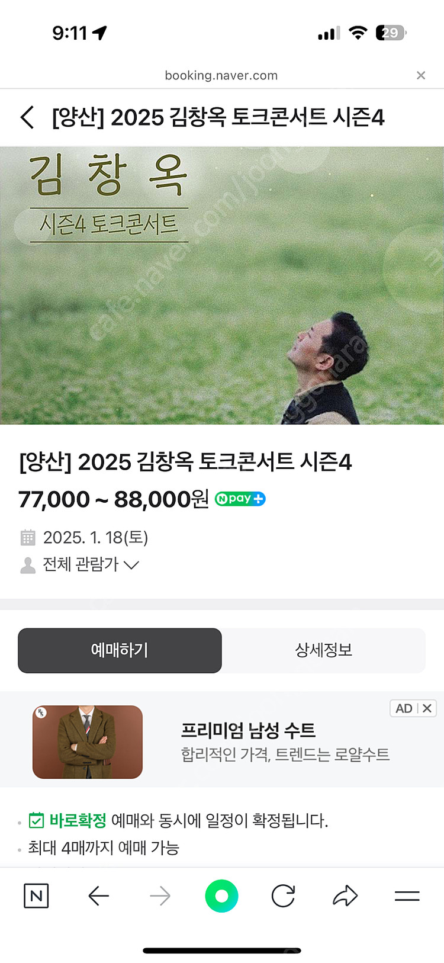Tap the back chevron beside the concert title
The width and height of the screenshot is (444, 963).
tap(27, 117)
